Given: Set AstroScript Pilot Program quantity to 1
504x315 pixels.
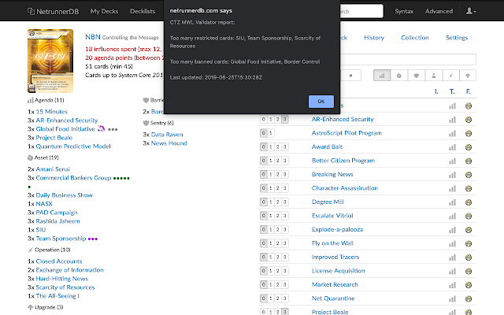Looking at the screenshot, I should click(271, 133).
